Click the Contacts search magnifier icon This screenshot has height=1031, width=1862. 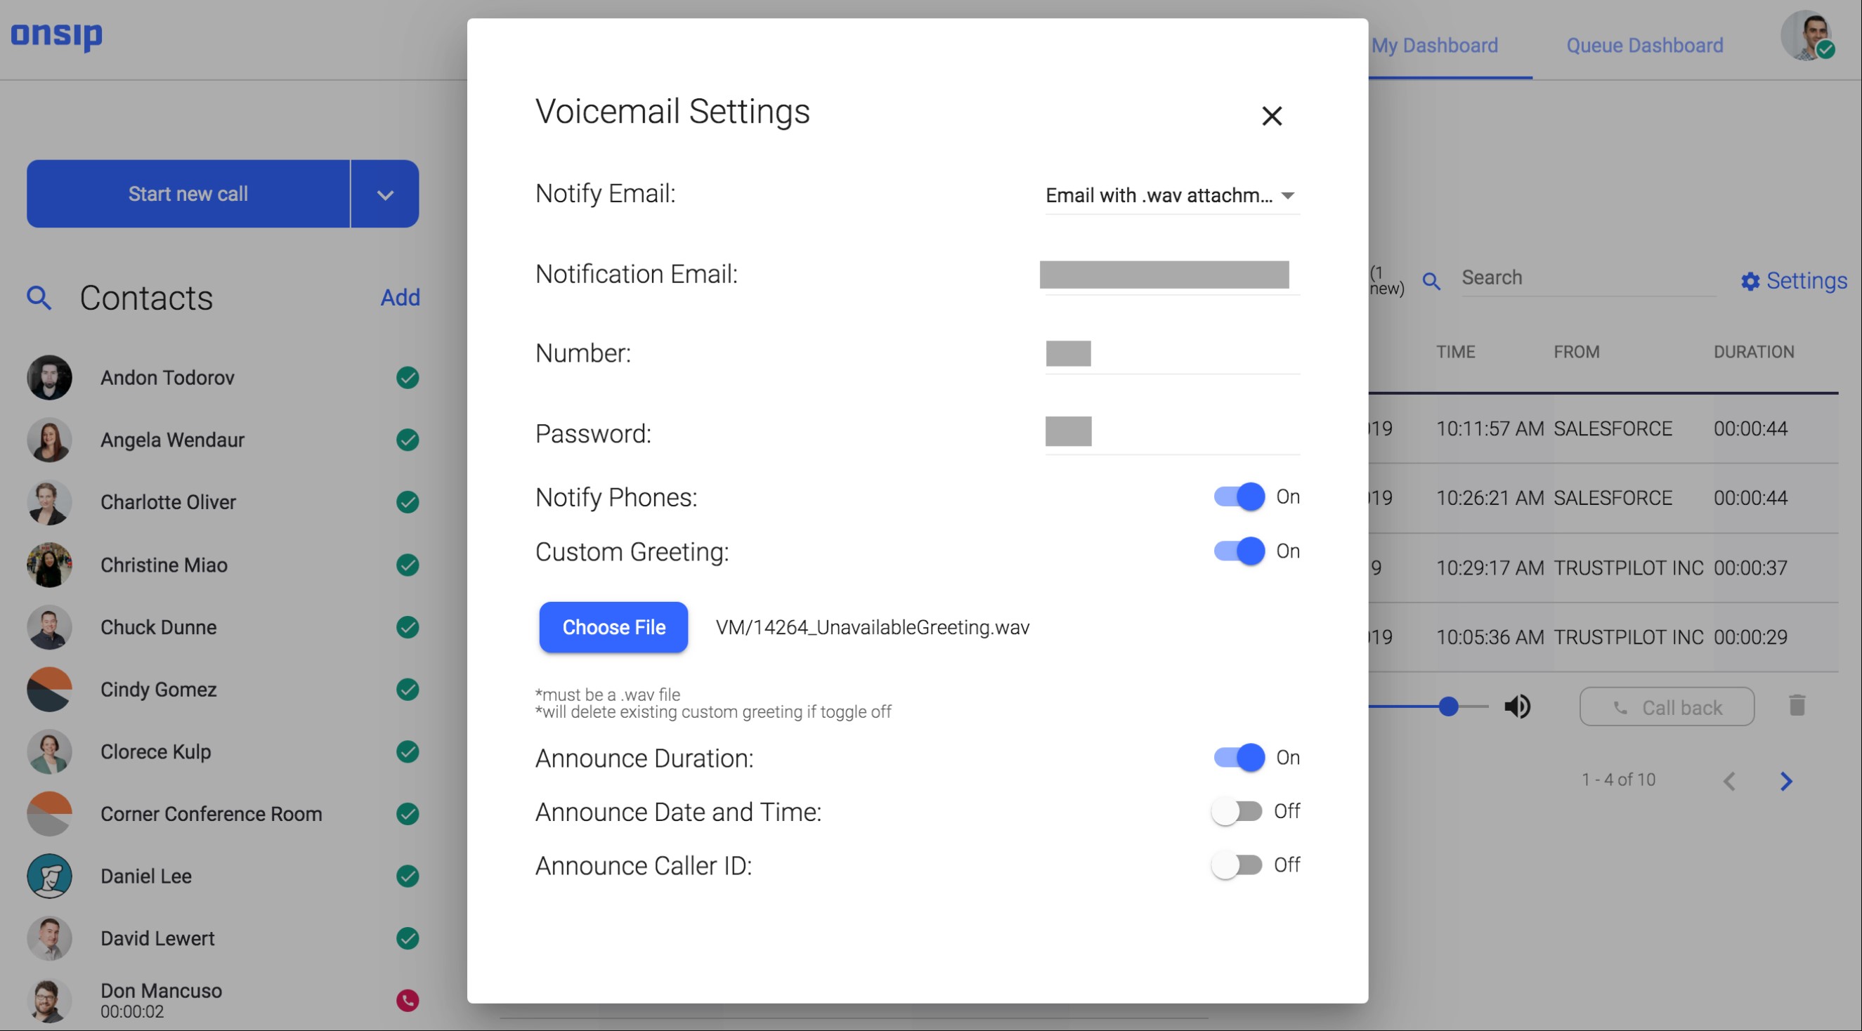(x=39, y=298)
